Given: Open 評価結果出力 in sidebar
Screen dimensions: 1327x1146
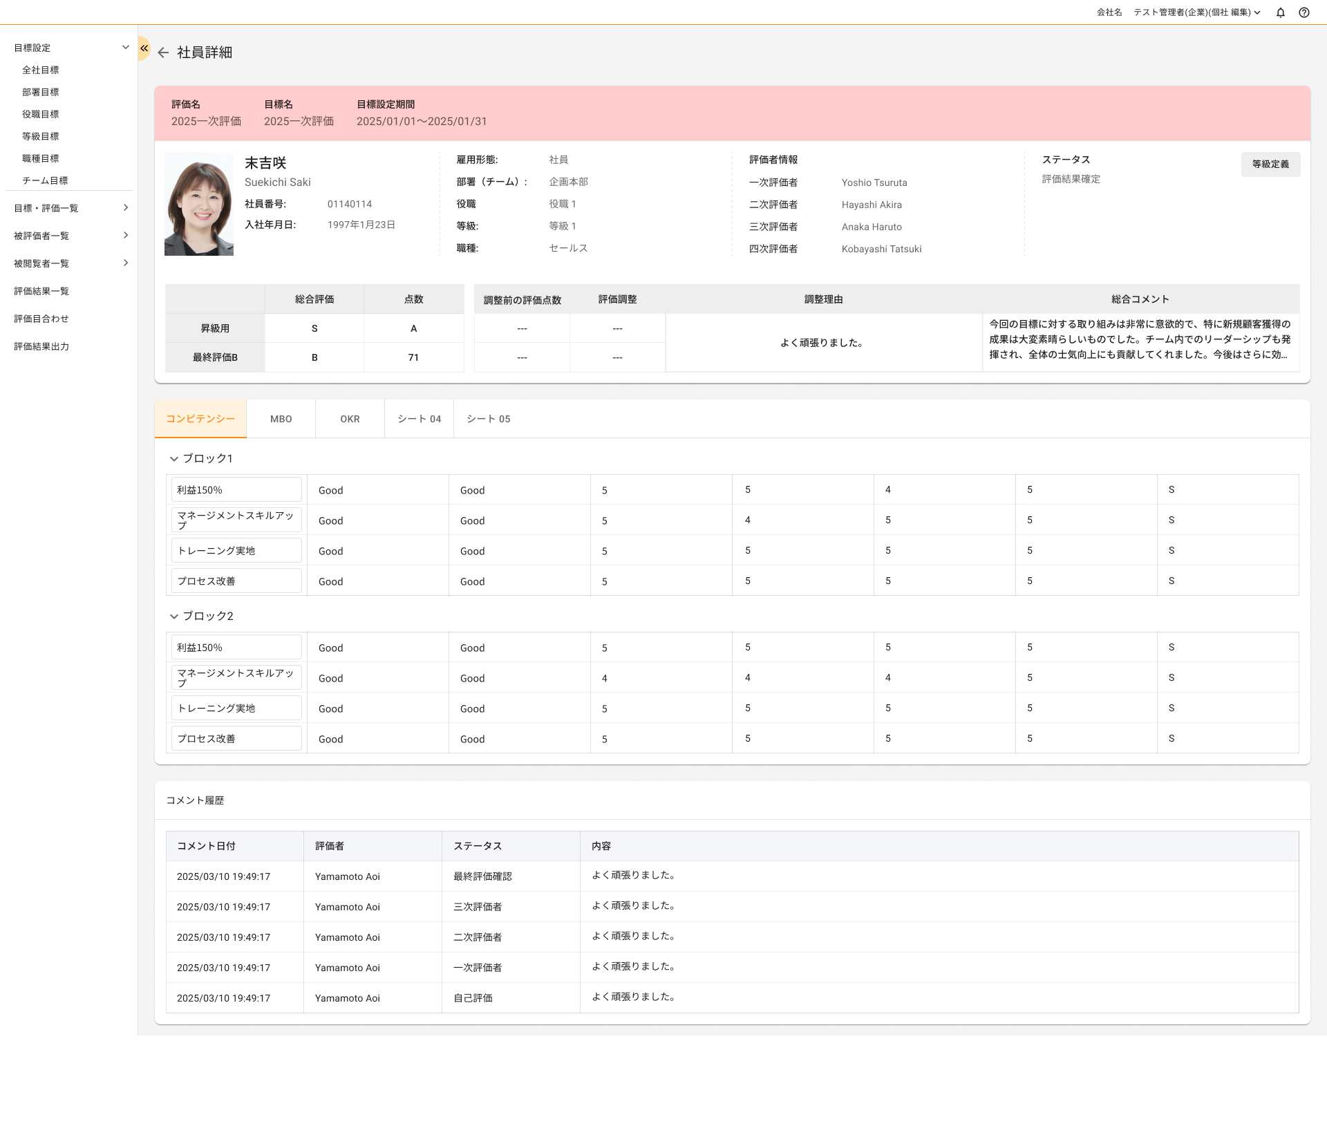Looking at the screenshot, I should 41,346.
